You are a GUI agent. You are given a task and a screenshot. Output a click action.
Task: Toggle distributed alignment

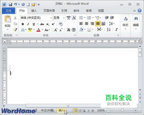(103, 24)
